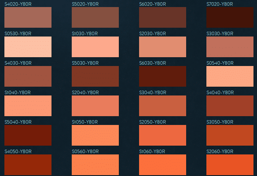257x176 pixels.
Task: Choose the S6030-Y80R dark red swatch
Action: click(x=162, y=77)
